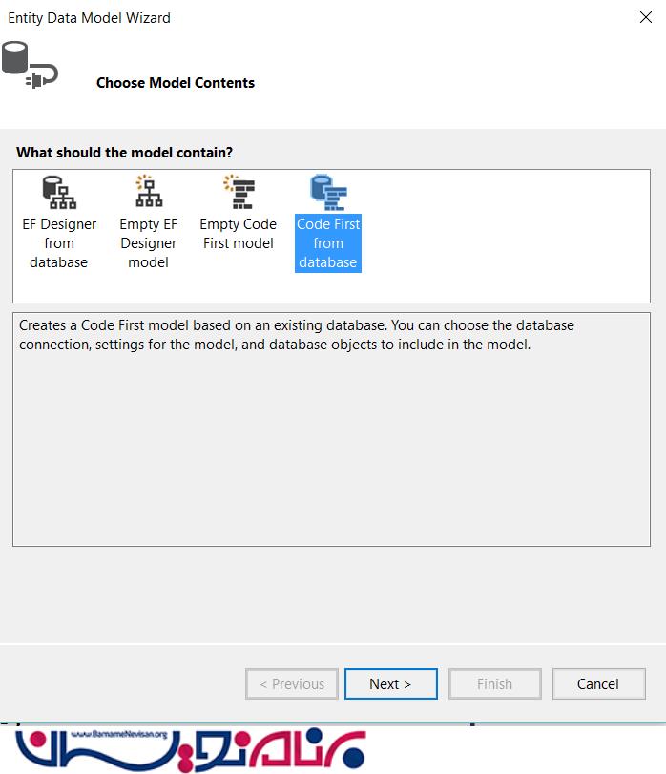This screenshot has height=774, width=666.
Task: Click the 'EF Designer from database' label
Action: point(59,243)
